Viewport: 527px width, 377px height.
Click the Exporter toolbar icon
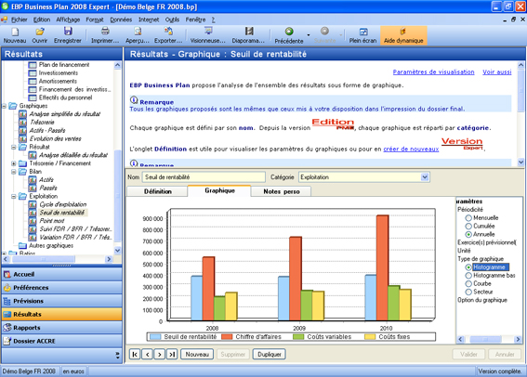click(x=168, y=35)
